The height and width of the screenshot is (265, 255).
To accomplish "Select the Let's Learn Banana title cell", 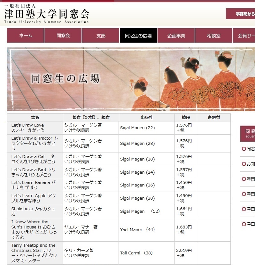I will tap(35, 185).
